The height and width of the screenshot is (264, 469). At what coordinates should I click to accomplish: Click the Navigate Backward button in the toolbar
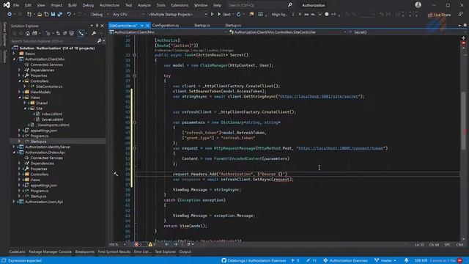coord(10,14)
